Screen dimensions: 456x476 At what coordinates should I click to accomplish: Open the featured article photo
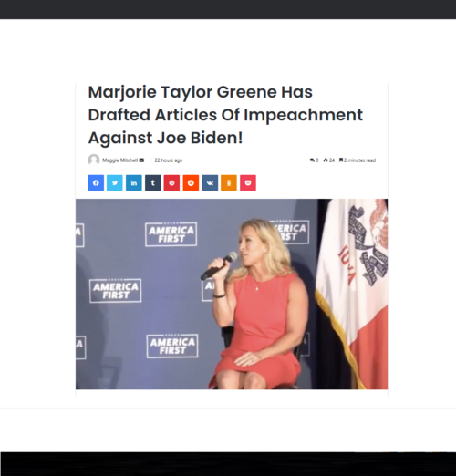pos(232,294)
